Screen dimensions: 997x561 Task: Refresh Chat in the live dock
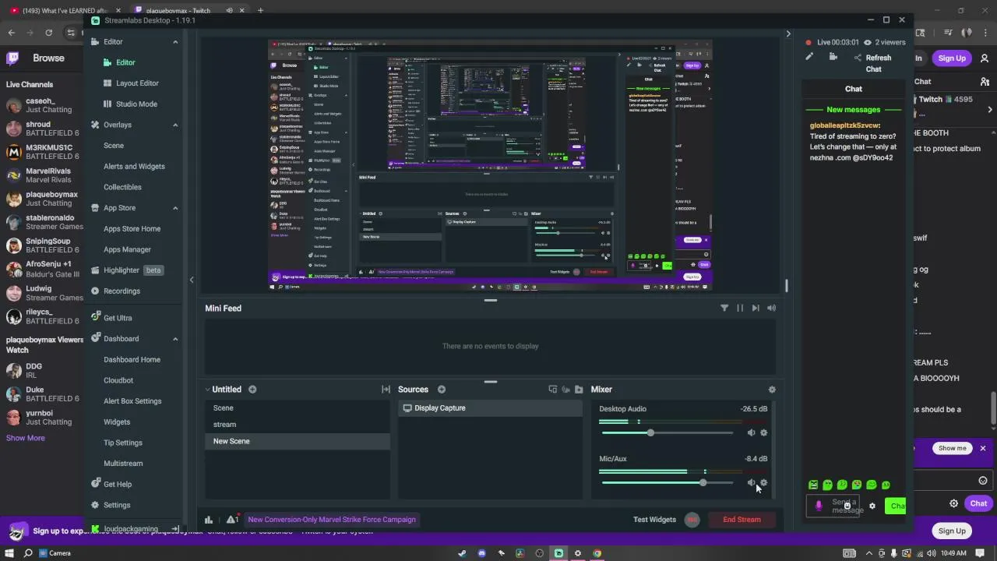(872, 63)
